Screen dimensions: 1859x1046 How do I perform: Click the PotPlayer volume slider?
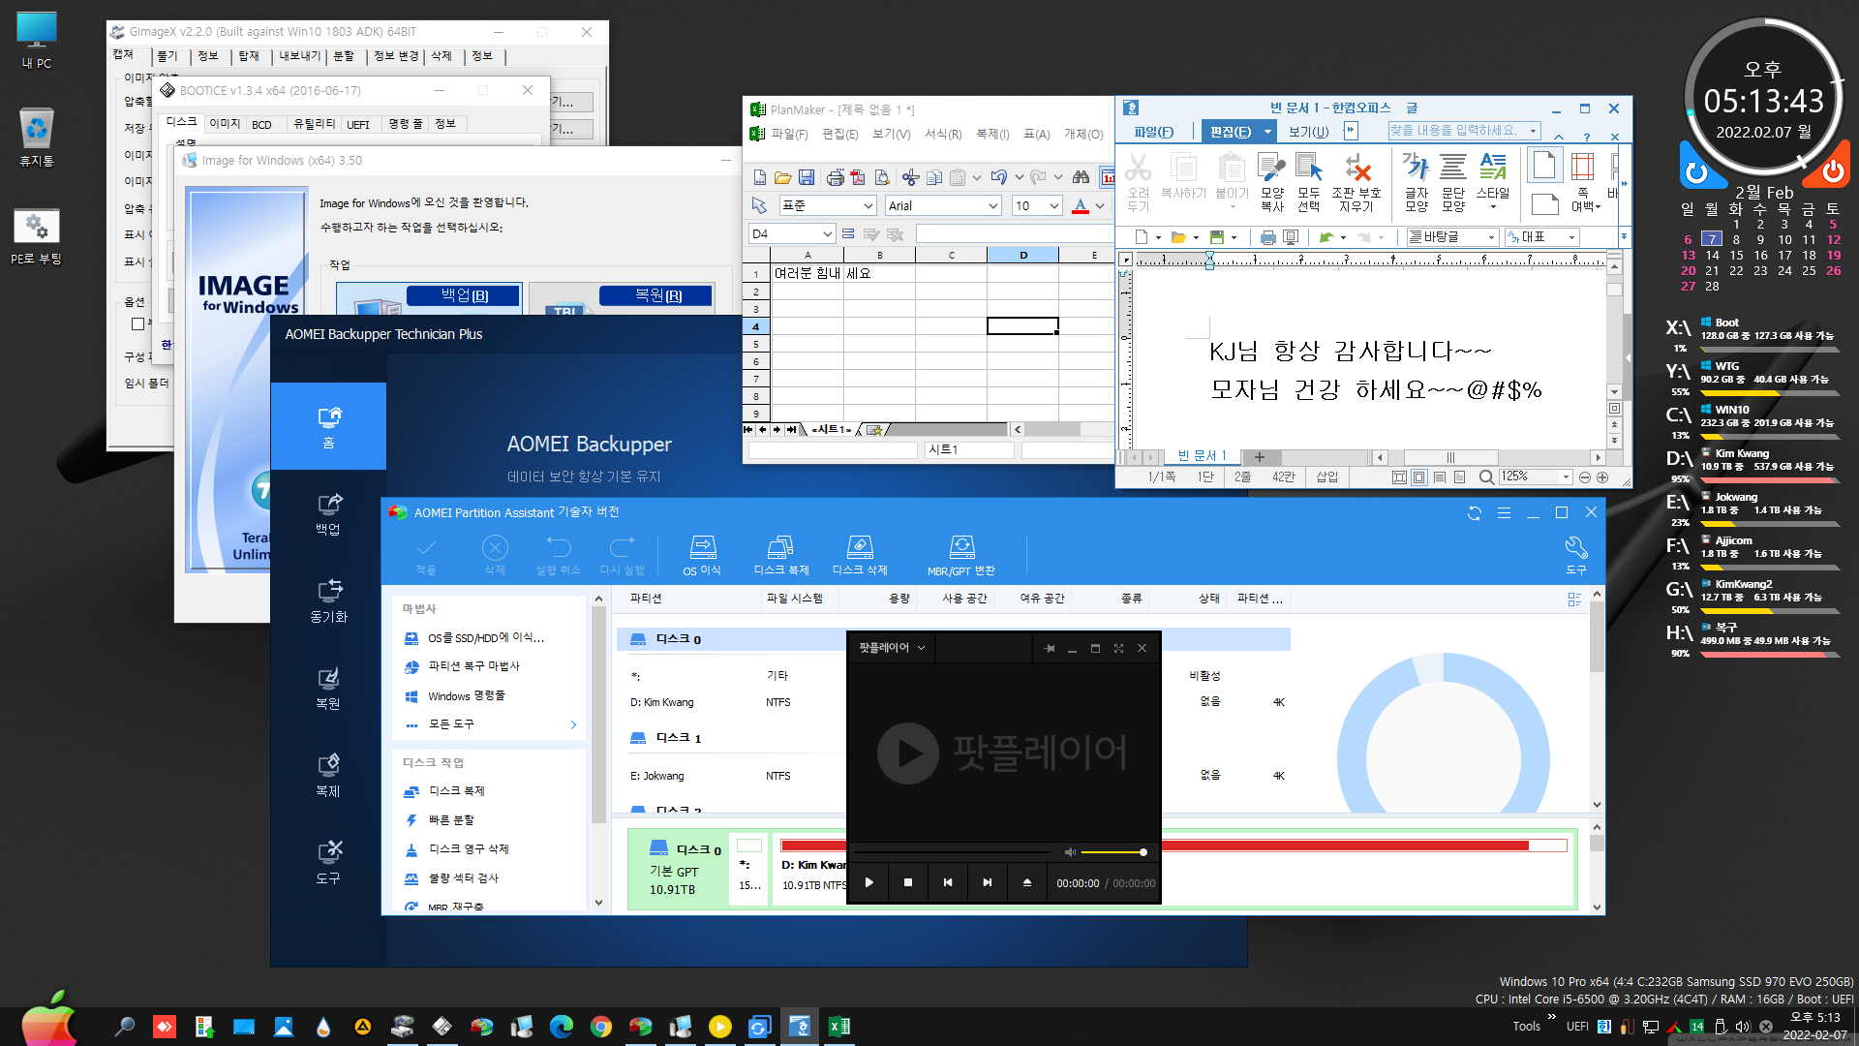[1113, 852]
